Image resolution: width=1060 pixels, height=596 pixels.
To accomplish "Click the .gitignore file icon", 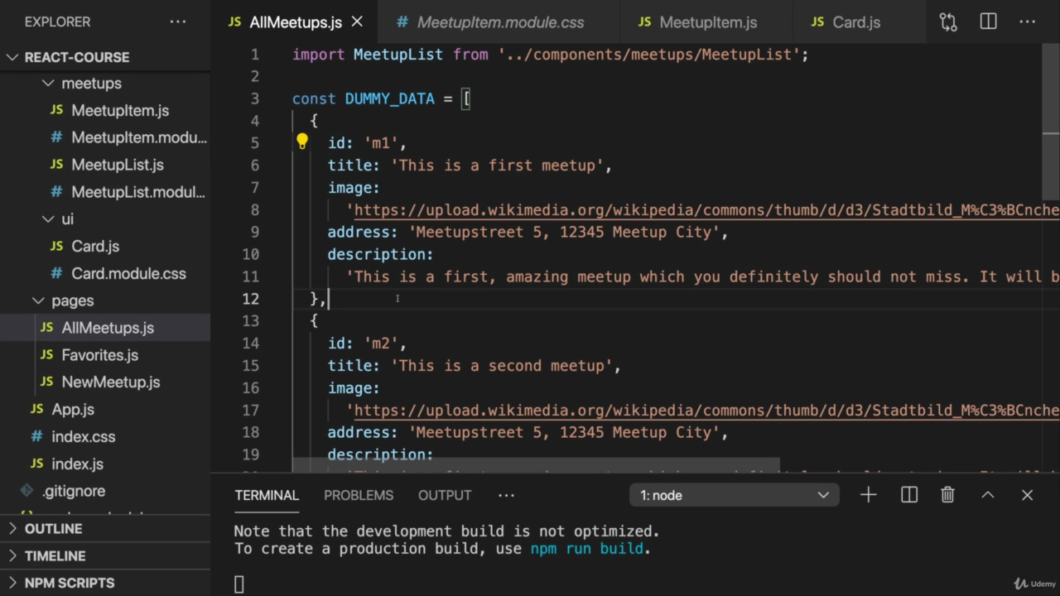I will (x=26, y=491).
